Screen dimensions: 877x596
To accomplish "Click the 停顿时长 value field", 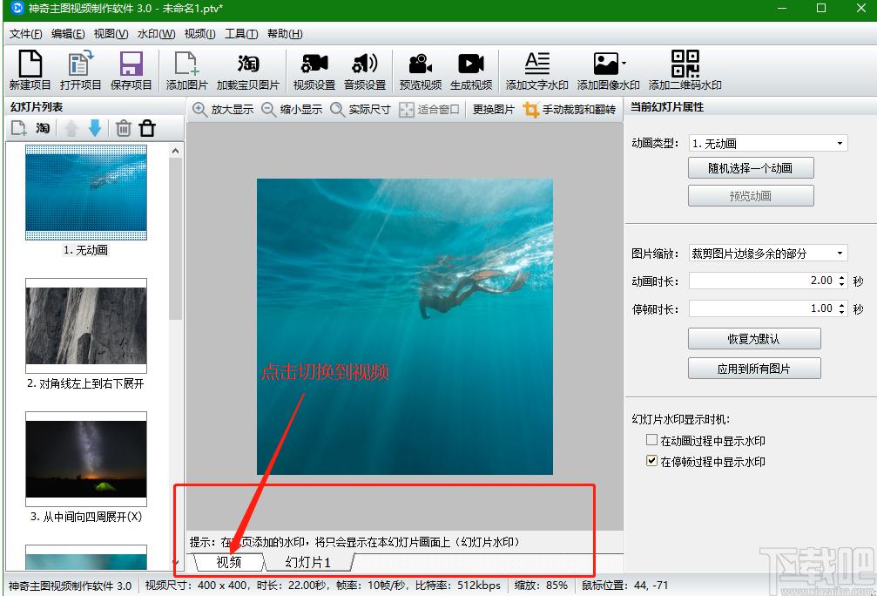I will pyautogui.click(x=762, y=308).
